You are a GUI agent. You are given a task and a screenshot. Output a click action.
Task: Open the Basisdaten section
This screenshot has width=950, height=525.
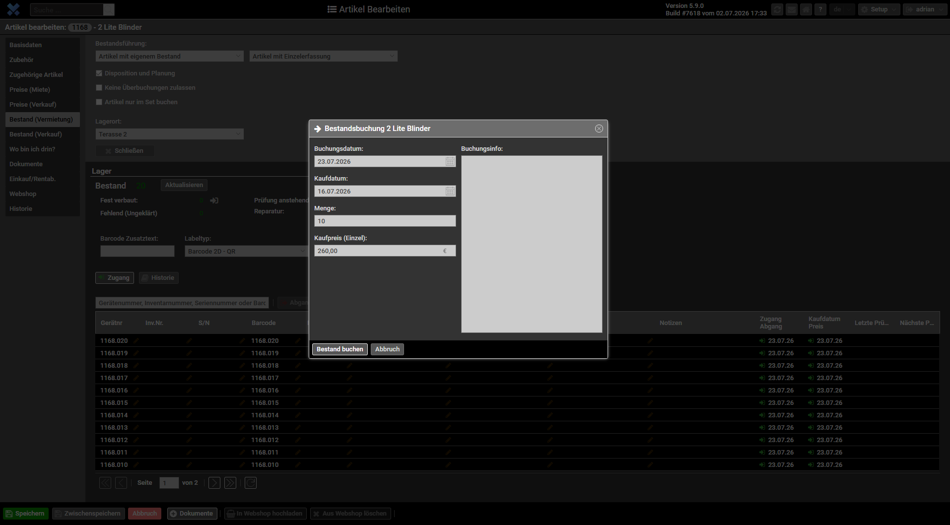point(43,45)
